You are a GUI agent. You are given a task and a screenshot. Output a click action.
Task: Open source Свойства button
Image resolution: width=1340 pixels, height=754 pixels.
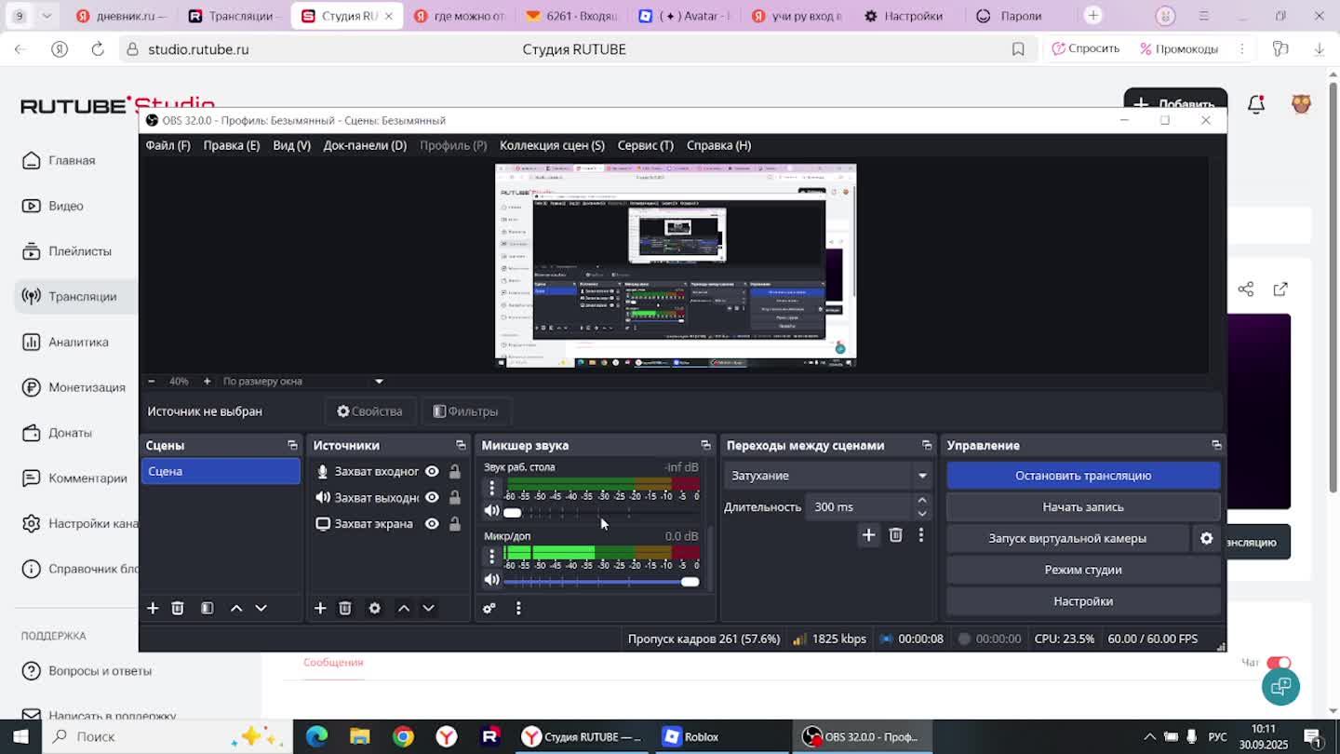[369, 411]
